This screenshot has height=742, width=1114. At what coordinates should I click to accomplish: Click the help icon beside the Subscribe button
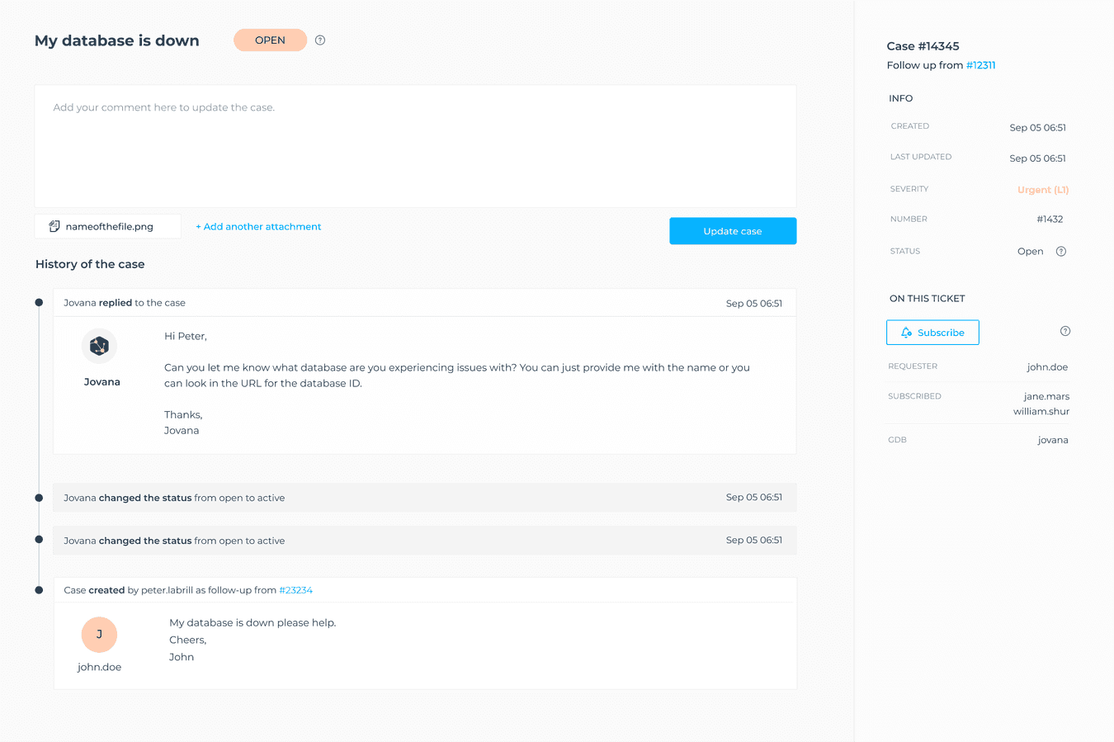point(1064,330)
